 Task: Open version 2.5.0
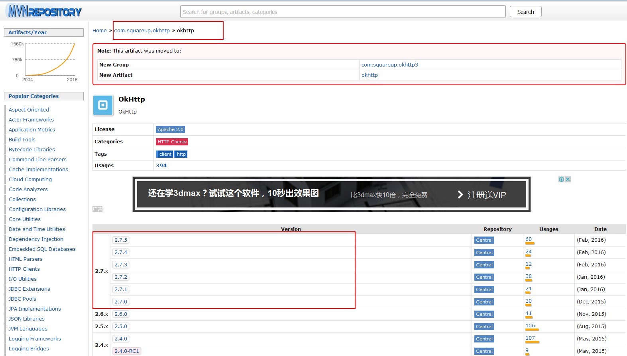click(x=121, y=327)
